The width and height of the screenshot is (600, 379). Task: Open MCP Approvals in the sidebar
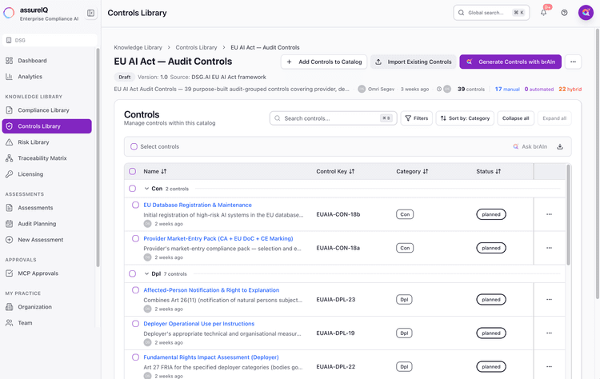pyautogui.click(x=46, y=273)
